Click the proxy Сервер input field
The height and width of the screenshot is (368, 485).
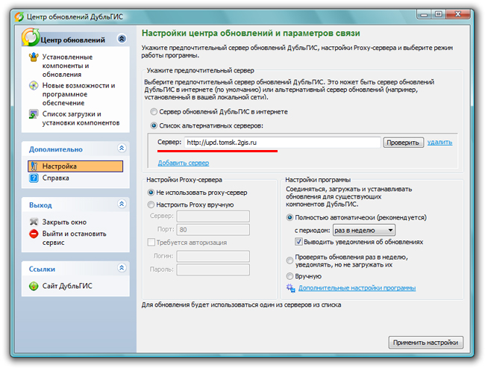click(213, 216)
